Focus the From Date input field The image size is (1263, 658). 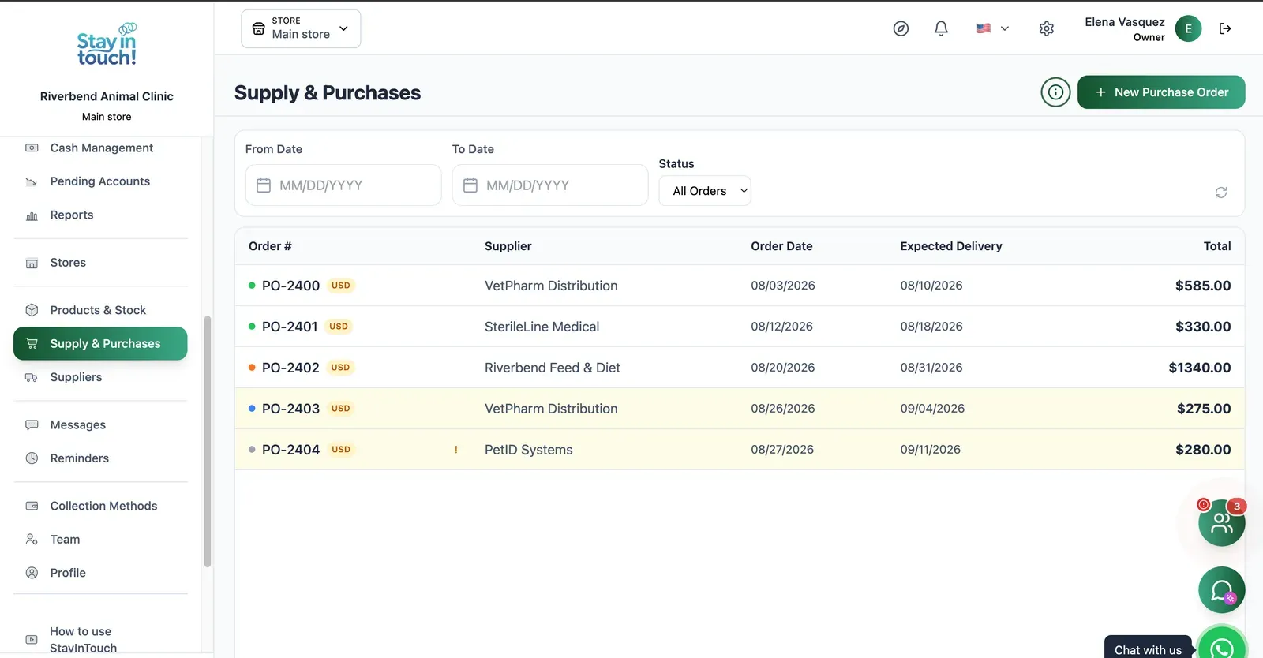coord(343,185)
